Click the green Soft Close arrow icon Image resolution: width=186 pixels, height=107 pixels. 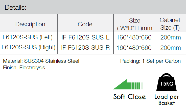click(128, 84)
